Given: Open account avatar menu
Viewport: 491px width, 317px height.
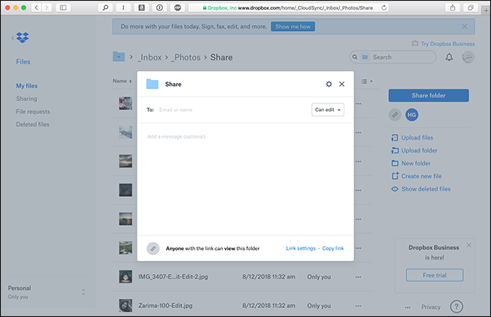Looking at the screenshot, I should [468, 57].
